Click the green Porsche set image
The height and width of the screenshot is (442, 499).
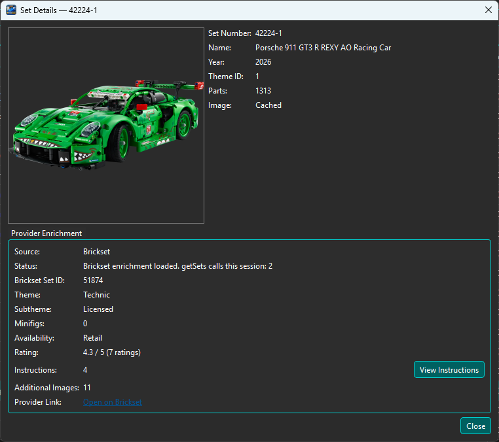coord(106,125)
